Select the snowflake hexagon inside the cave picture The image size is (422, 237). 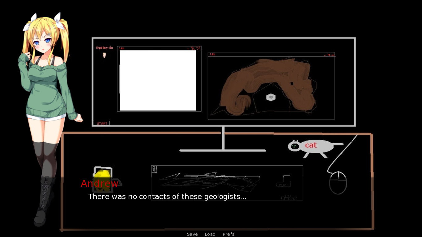[271, 97]
